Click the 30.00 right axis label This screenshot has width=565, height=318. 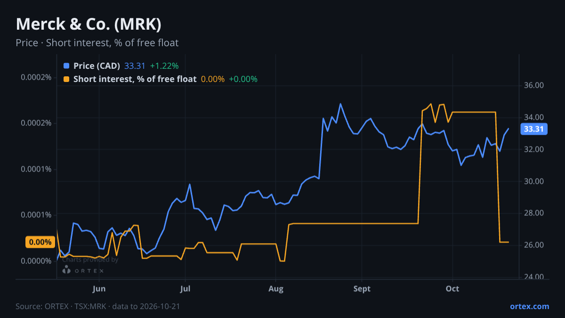pyautogui.click(x=534, y=181)
